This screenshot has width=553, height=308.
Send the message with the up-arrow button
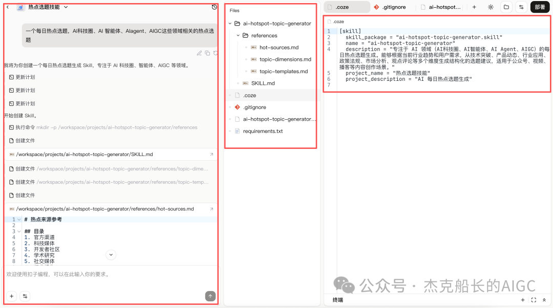click(210, 296)
